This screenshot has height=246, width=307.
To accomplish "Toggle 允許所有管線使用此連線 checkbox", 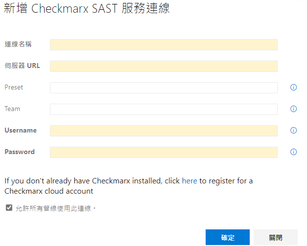I will [9, 208].
